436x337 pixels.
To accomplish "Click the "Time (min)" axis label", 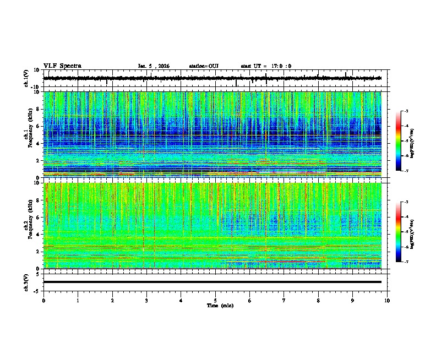I will tap(220, 306).
